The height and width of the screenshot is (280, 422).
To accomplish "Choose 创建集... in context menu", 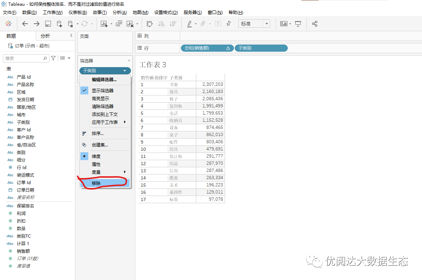I will [105, 145].
